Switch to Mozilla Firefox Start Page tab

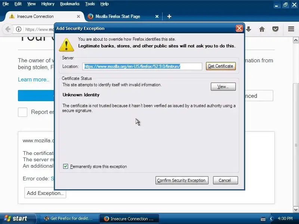123,16
